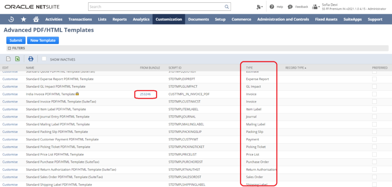
Task: Open the Customization menu
Action: click(x=168, y=19)
